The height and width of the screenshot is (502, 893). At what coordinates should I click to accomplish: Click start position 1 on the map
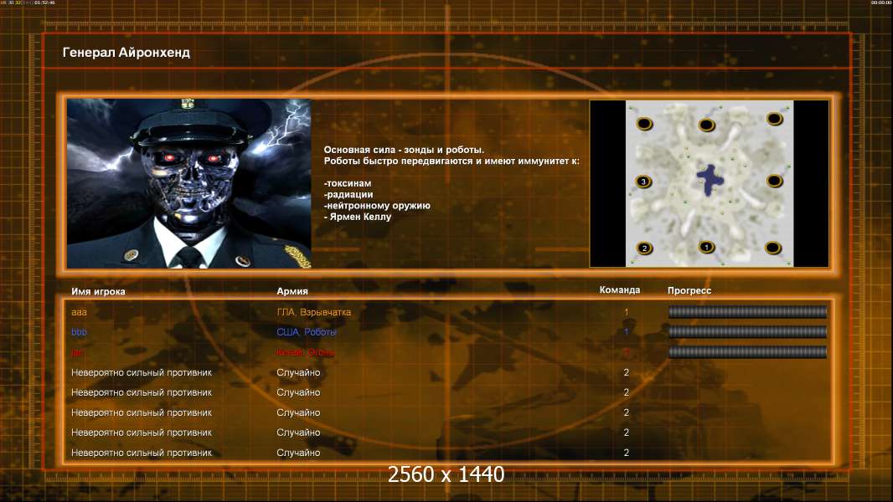click(x=706, y=248)
